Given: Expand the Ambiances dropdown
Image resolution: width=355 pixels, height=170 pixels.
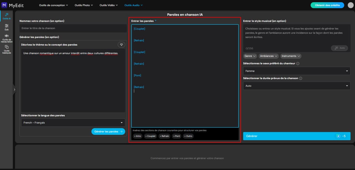Looking at the screenshot, I should [x=268, y=56].
